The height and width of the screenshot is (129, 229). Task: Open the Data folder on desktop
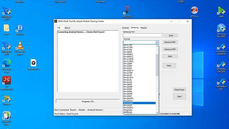[x=6, y=30]
